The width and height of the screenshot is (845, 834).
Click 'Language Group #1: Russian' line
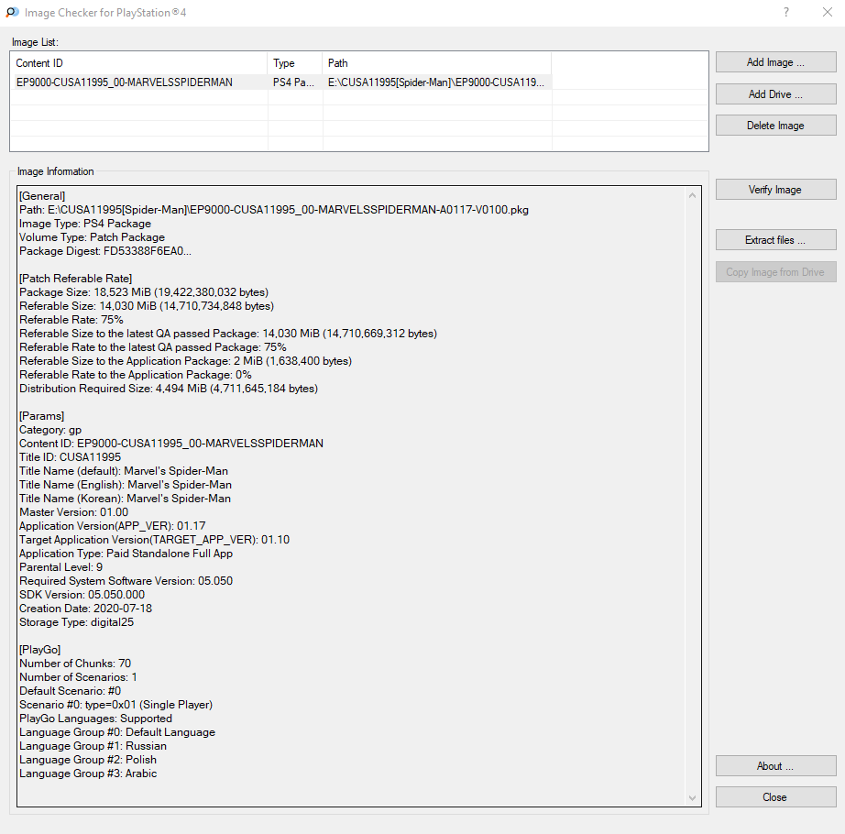point(93,746)
